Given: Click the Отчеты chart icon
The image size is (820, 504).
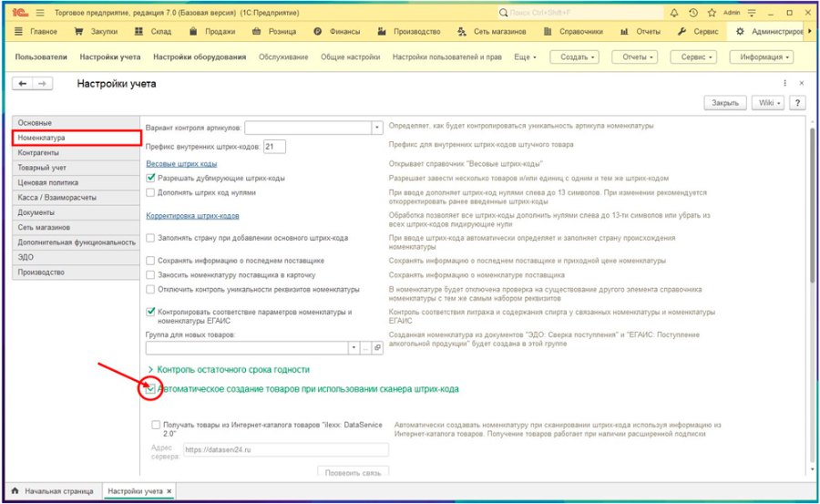Looking at the screenshot, I should point(624,31).
